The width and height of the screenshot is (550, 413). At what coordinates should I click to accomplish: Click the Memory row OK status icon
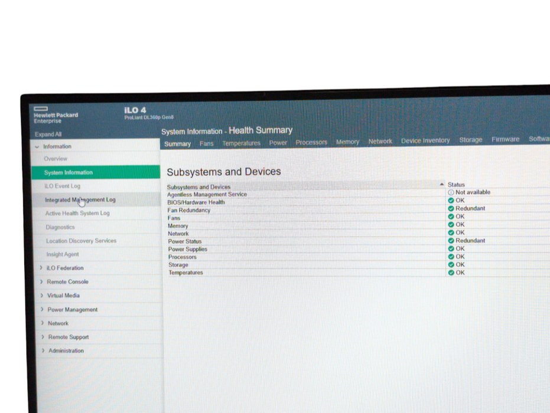tap(451, 225)
